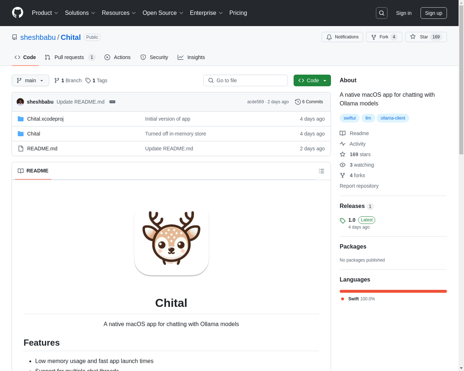Screen dimensions: 464x371
Task: Click the Sign in link
Action: [404, 13]
